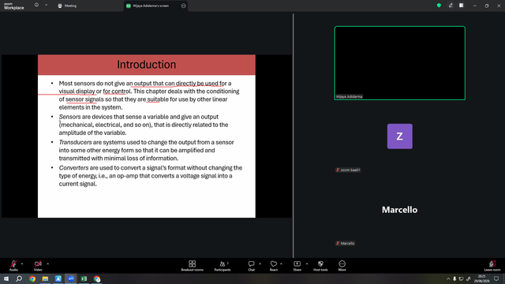Open the Participants panel
The width and height of the screenshot is (505, 284).
223,266
